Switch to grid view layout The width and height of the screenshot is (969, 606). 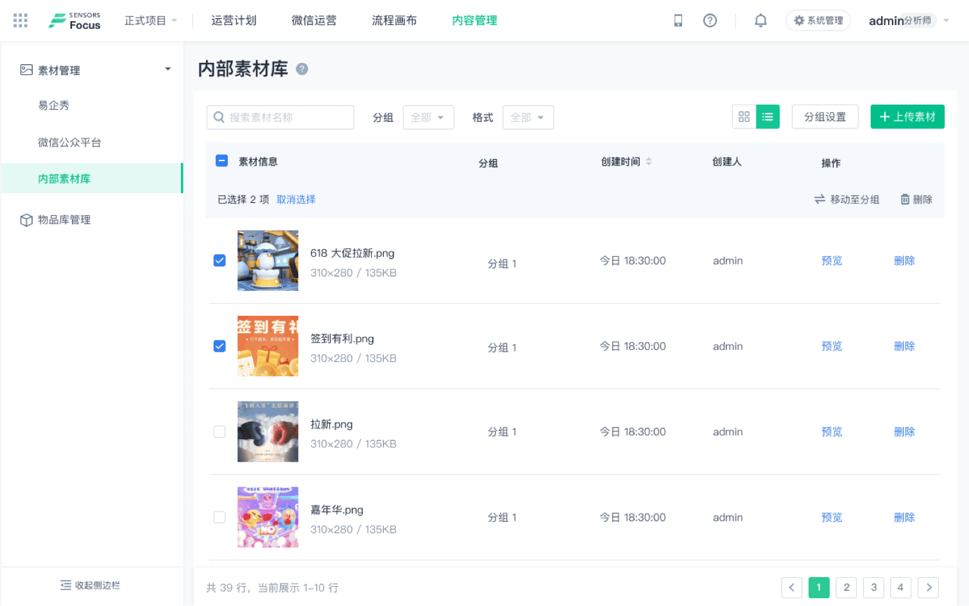(x=744, y=117)
